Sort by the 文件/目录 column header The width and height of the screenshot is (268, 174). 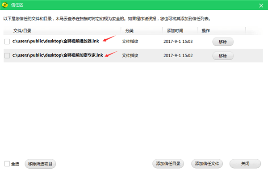click(62, 31)
